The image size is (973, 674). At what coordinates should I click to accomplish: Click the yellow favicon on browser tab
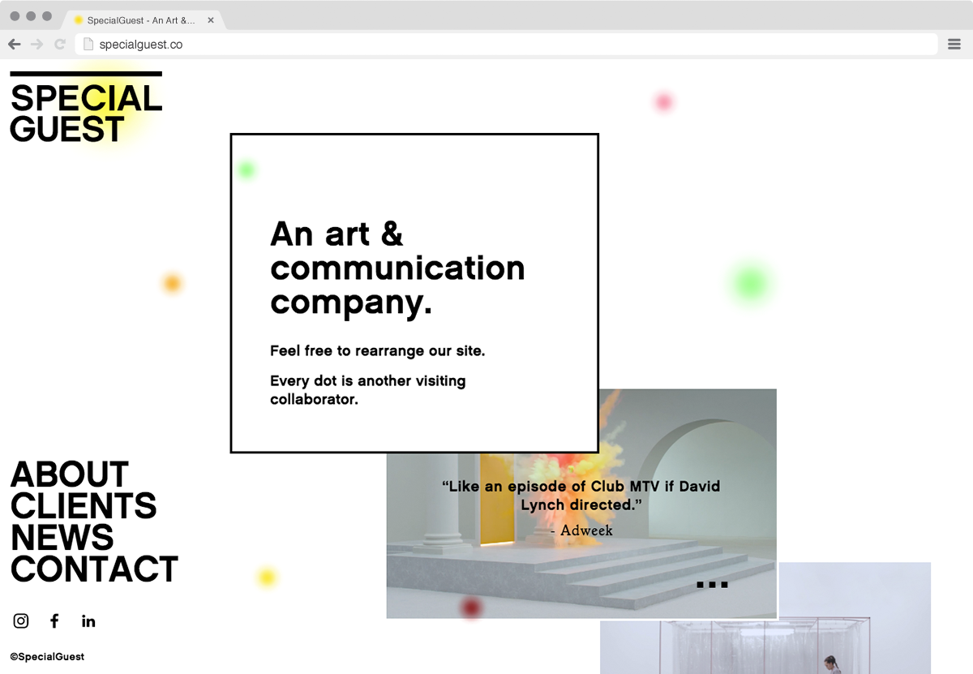[79, 19]
